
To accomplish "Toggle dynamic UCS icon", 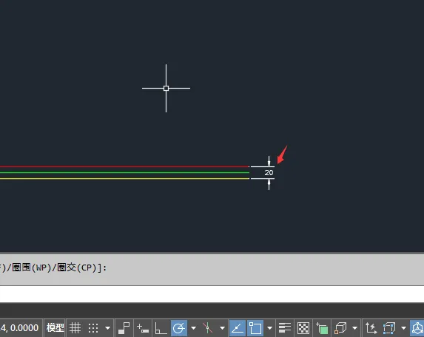I will (371, 328).
